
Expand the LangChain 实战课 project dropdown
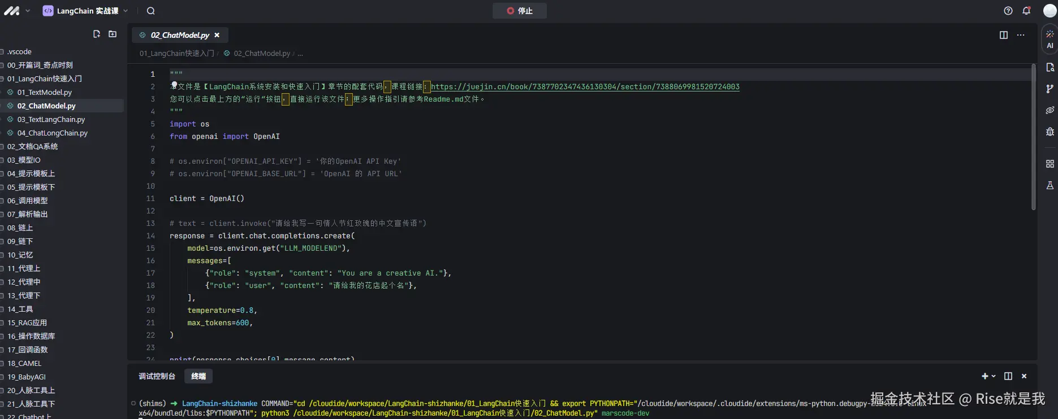(126, 11)
